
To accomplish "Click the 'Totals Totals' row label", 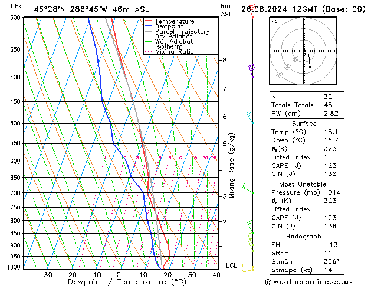I will pos(293,105).
